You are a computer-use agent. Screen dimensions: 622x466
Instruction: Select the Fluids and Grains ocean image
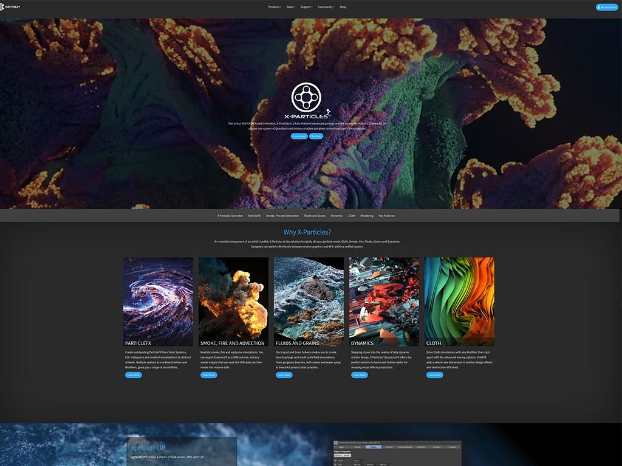pyautogui.click(x=309, y=297)
